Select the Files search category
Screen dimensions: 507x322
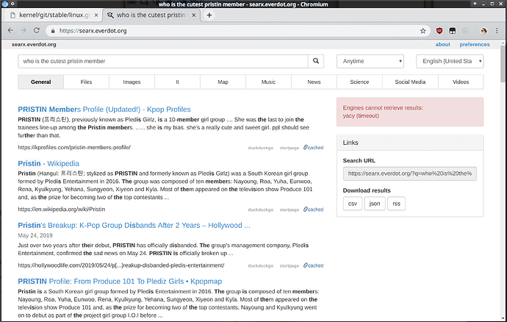click(x=86, y=82)
